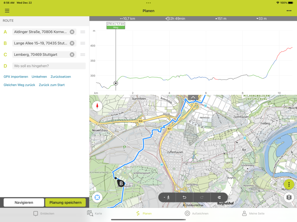This screenshot has height=222, width=297.
Task: Click Zurück zum Start link
Action: [52, 85]
